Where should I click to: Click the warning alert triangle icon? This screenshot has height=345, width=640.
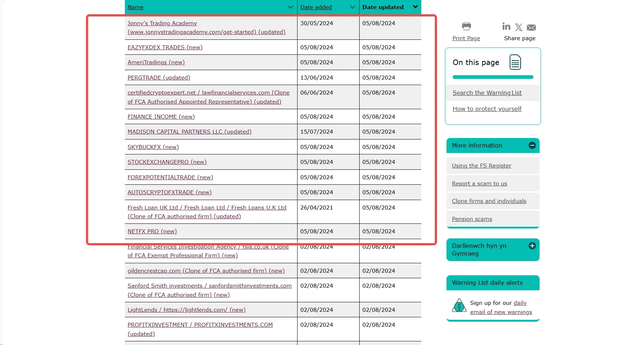coord(459,306)
